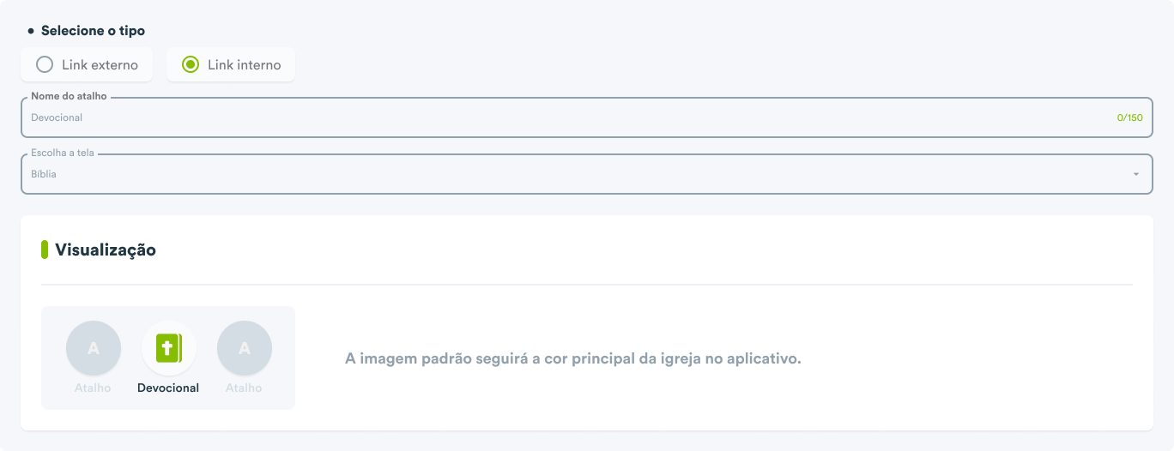The width and height of the screenshot is (1174, 451).
Task: Click the Bíblia value in screen selector
Action: pyautogui.click(x=44, y=174)
